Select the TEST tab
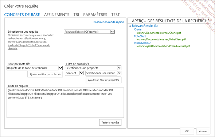Viewport: 215px width, 137px height. (116, 15)
